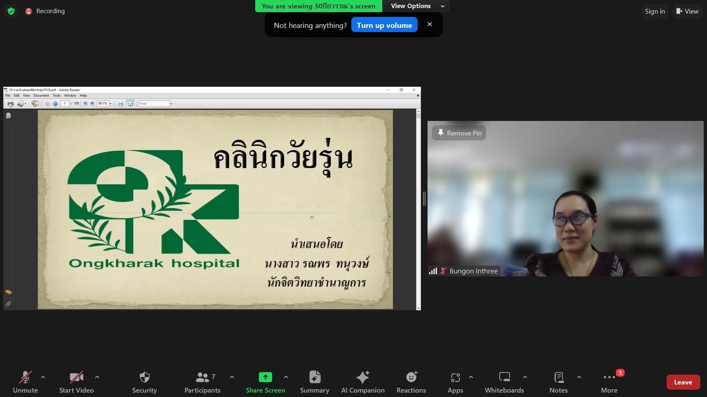The image size is (707, 397).
Task: Open the Edit menu in Adobe Reader
Action: [x=17, y=96]
